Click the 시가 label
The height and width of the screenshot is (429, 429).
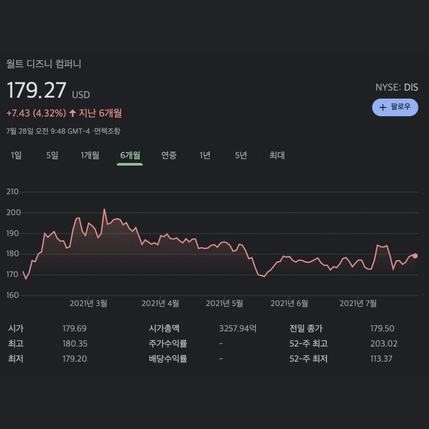coord(15,328)
